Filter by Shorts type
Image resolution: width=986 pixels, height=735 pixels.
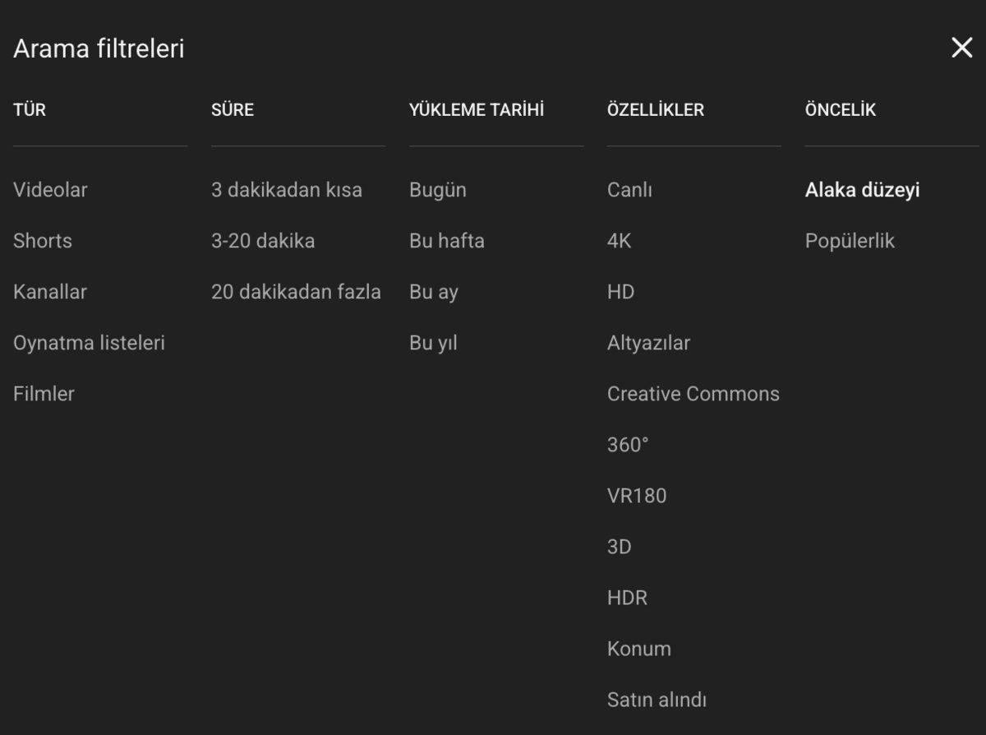[x=42, y=241]
